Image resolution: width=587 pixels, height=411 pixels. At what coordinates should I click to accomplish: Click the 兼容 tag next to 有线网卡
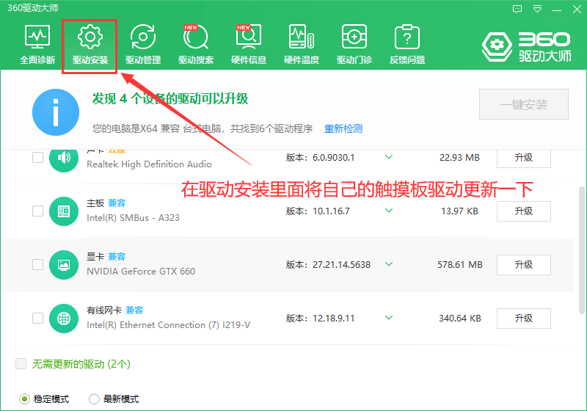134,310
